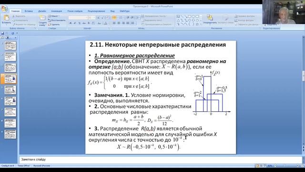Align text left

[x=114, y=23]
